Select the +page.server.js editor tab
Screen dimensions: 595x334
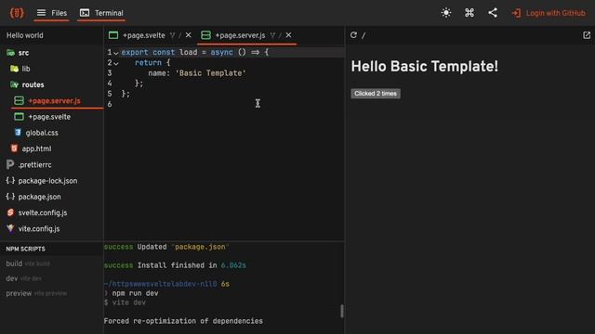click(x=240, y=35)
